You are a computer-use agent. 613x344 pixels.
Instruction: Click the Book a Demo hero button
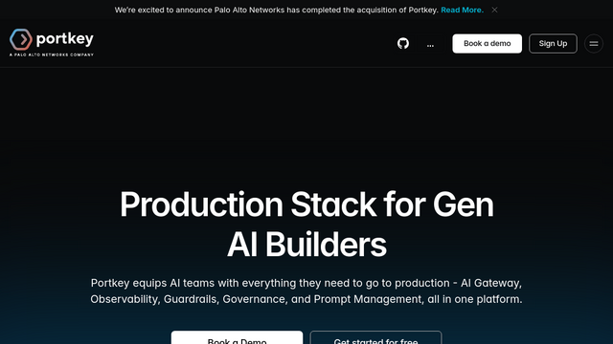point(237,337)
